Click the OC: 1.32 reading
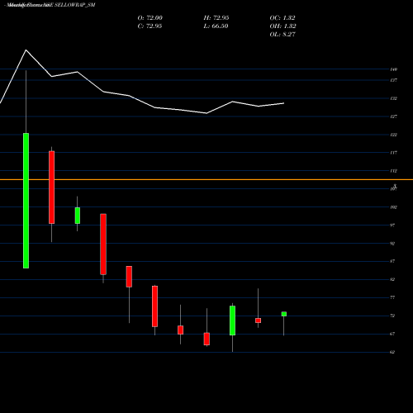The width and height of the screenshot is (413, 413). click(282, 18)
